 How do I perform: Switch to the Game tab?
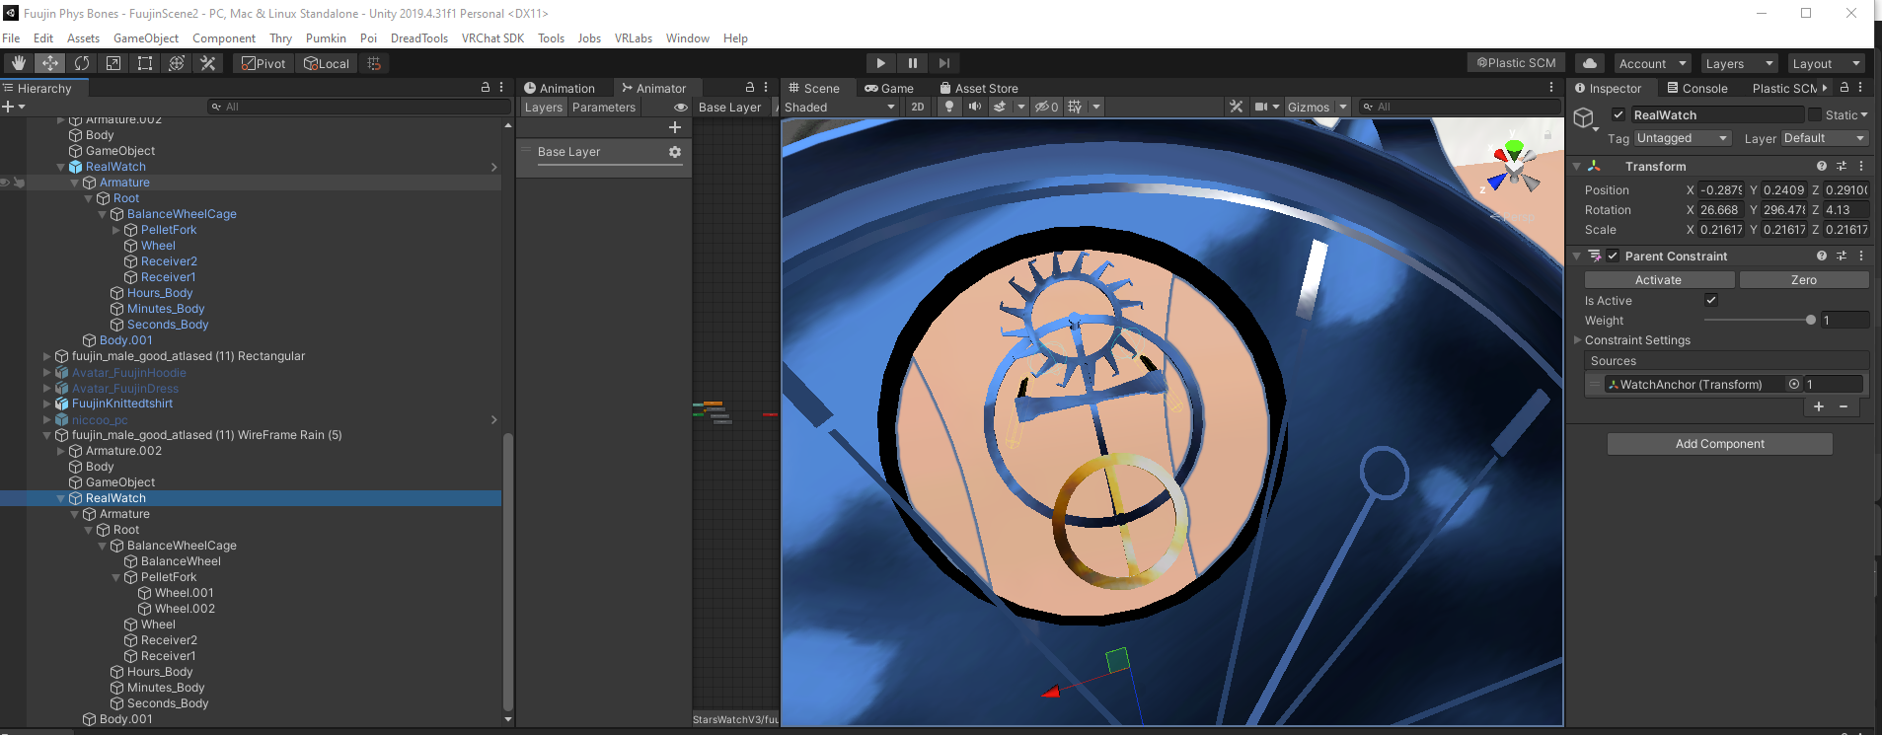(x=889, y=88)
